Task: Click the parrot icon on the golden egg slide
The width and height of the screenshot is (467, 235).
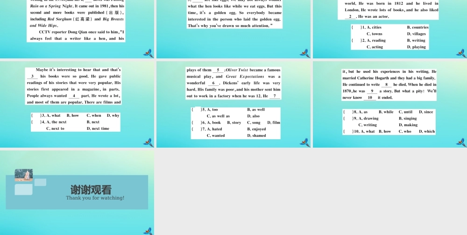Action: coord(305,53)
